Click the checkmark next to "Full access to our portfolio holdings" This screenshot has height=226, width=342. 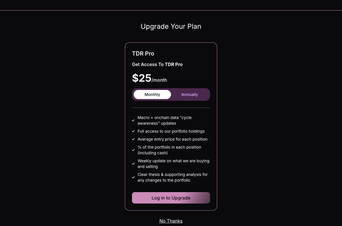[x=133, y=131]
